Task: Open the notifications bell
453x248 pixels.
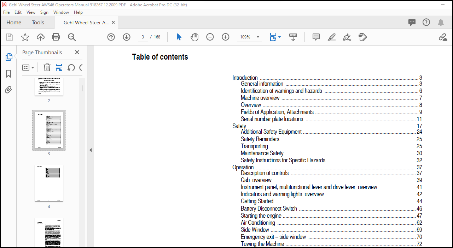Action: (x=441, y=22)
